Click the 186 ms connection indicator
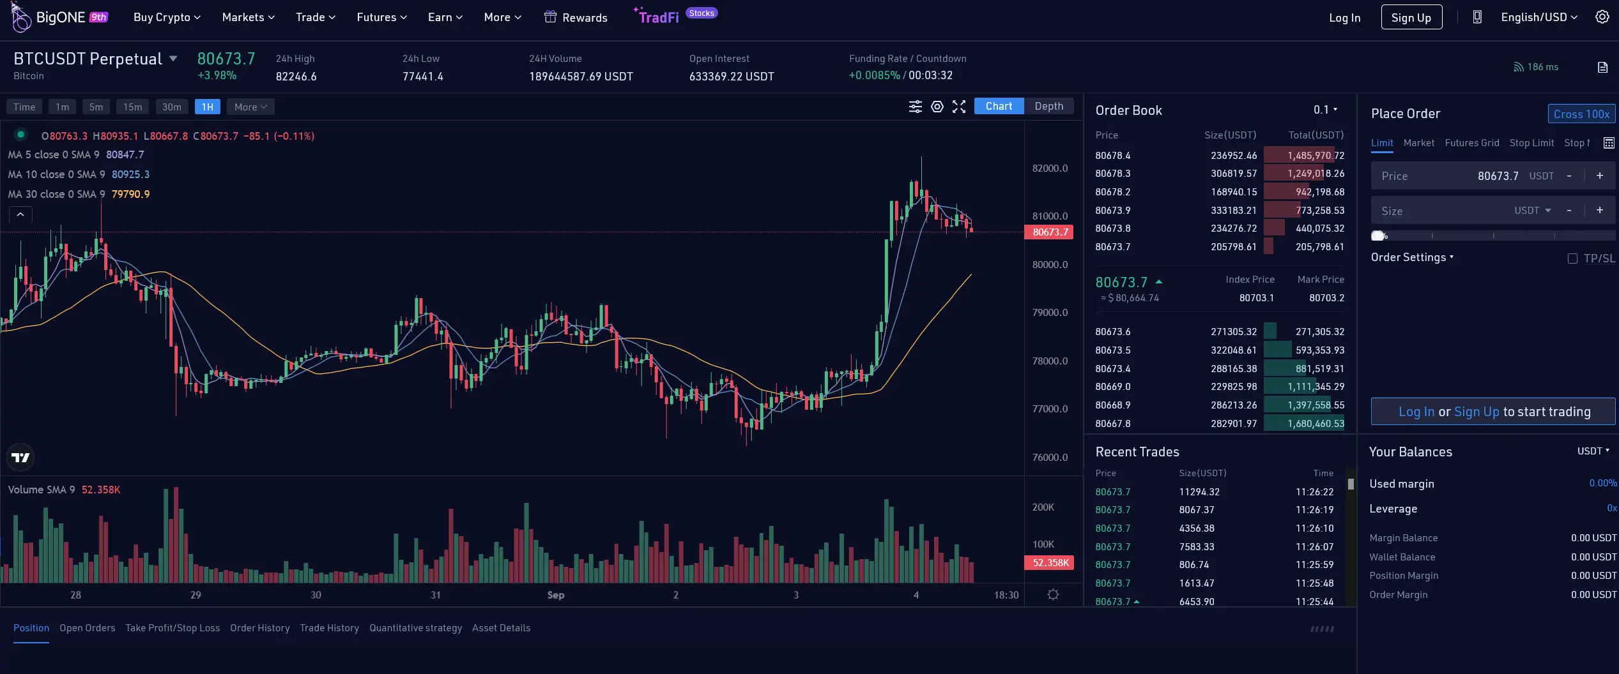This screenshot has width=1619, height=674. (1536, 67)
